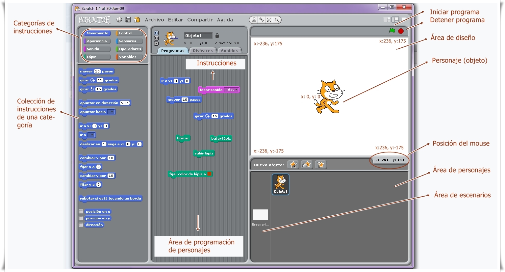Select the Operadores block category
The width and height of the screenshot is (505, 272).
[x=129, y=49]
